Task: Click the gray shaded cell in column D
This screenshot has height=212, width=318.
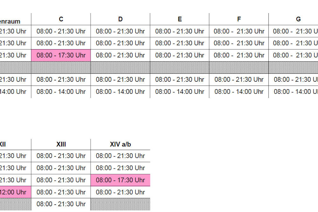Action: 120,67
